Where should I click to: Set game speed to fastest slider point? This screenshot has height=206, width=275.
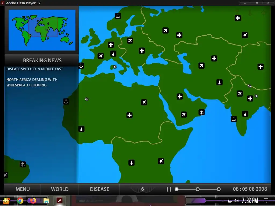[219, 189]
